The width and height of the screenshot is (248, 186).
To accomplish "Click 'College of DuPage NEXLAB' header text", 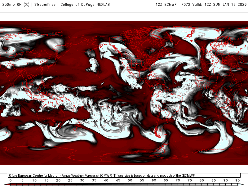I will point(85,4).
